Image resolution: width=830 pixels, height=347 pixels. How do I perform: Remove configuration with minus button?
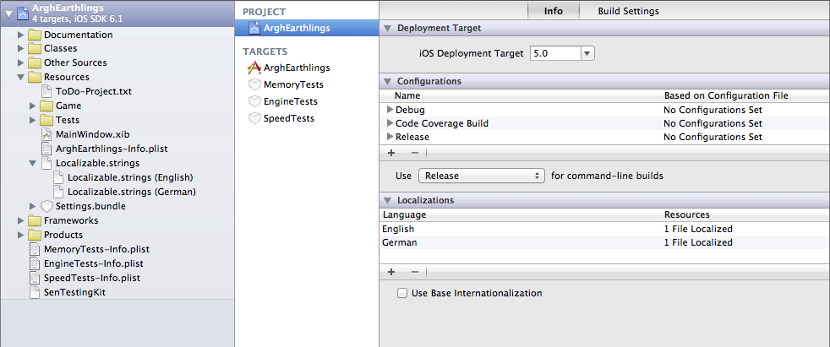[x=415, y=152]
